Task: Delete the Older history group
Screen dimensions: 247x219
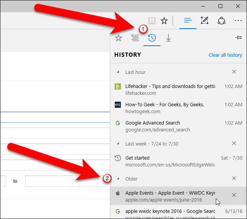Action: click(234, 178)
